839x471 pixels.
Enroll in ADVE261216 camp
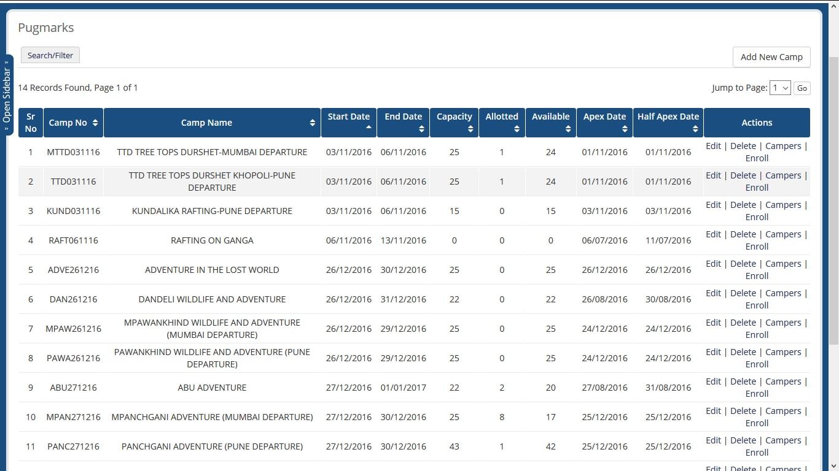(757, 276)
